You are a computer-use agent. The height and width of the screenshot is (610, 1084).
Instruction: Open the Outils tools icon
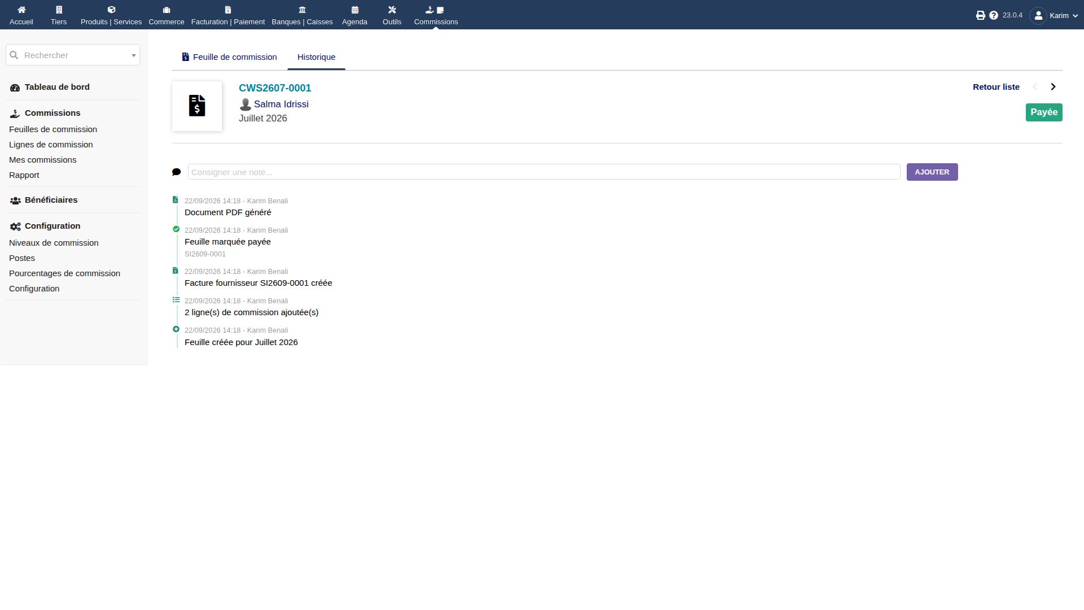392,10
